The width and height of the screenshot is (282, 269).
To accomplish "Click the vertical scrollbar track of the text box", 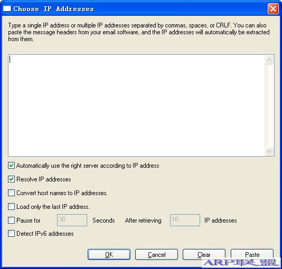I will coord(269,105).
